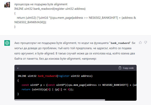The width and height of the screenshot is (151, 105).
Task: Click the Copy code button text
Action: coord(128,68)
